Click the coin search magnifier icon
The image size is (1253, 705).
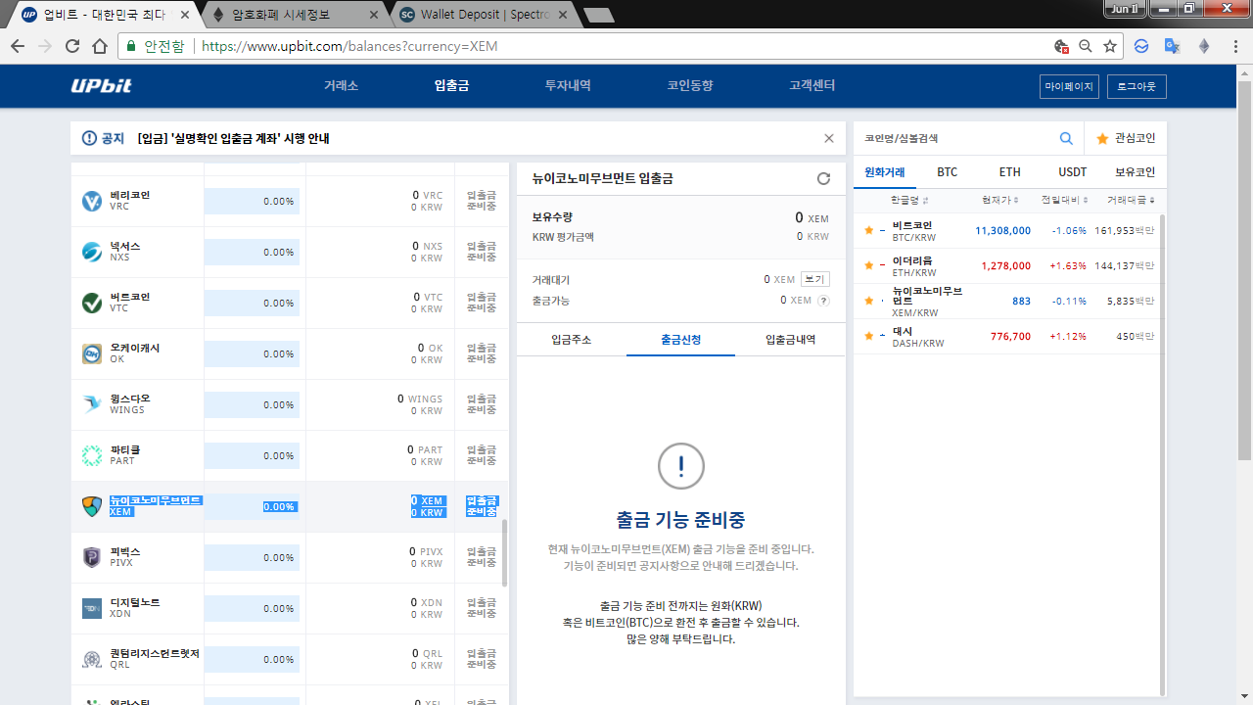click(x=1066, y=139)
